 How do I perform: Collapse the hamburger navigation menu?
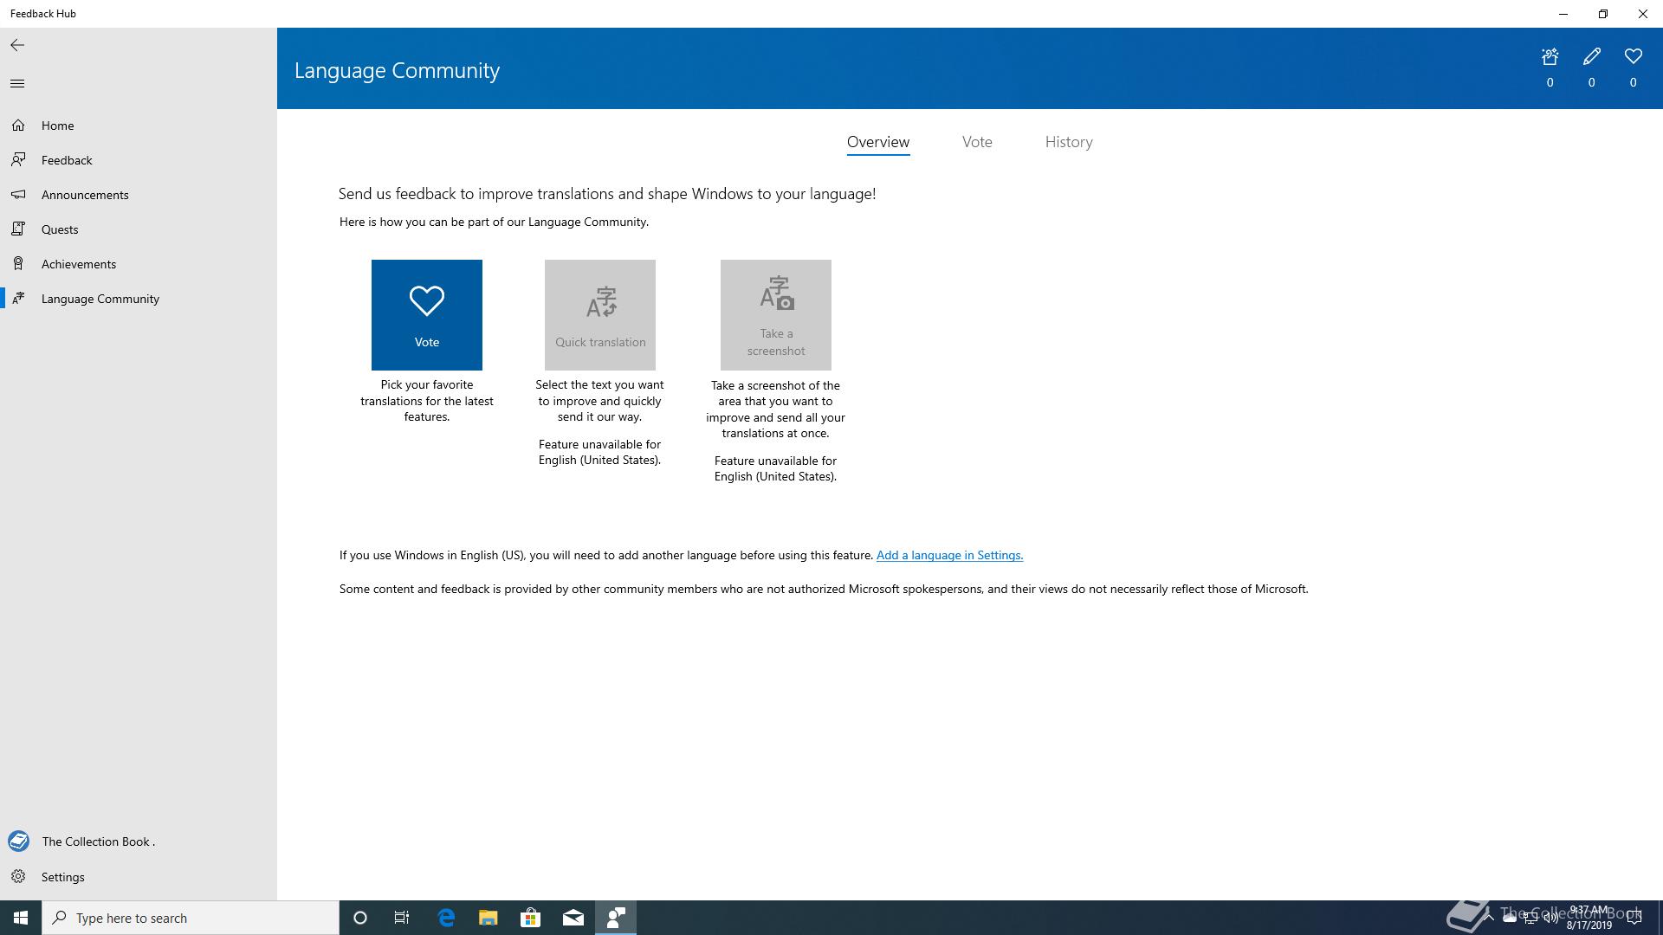[17, 83]
